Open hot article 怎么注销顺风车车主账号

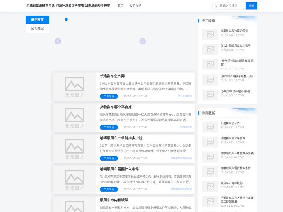(235, 46)
